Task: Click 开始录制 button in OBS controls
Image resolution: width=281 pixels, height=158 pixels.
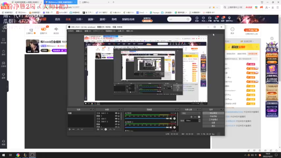Action: tap(213, 117)
